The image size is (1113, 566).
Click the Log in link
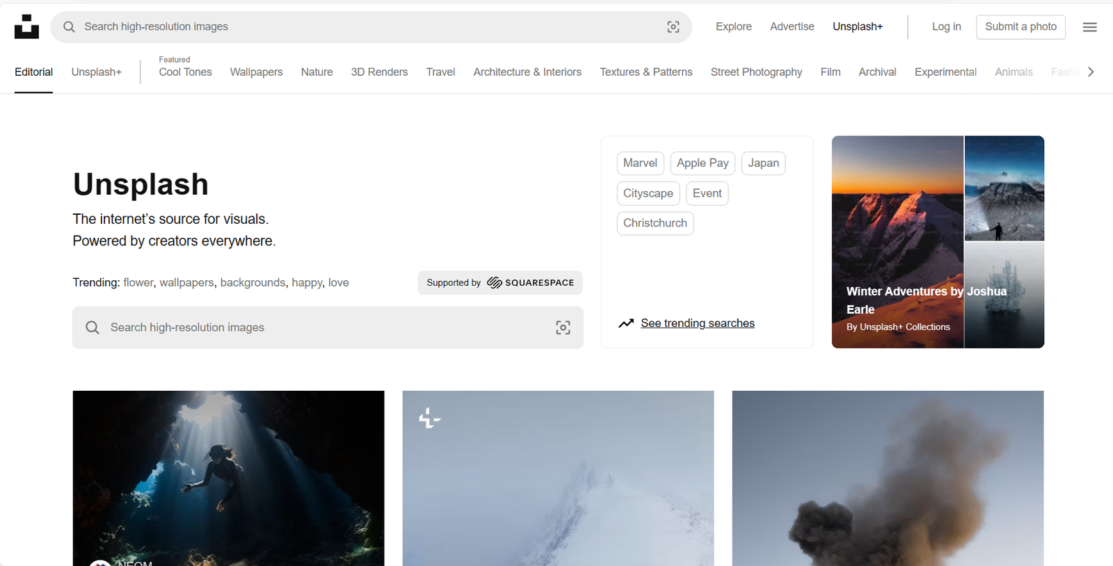pyautogui.click(x=946, y=26)
